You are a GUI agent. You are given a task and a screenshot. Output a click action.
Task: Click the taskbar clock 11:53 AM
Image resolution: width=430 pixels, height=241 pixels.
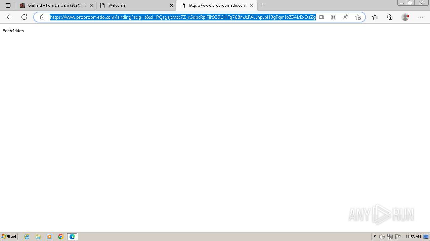coord(413,237)
